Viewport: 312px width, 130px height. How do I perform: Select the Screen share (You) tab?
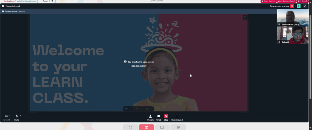[x=13, y=11]
